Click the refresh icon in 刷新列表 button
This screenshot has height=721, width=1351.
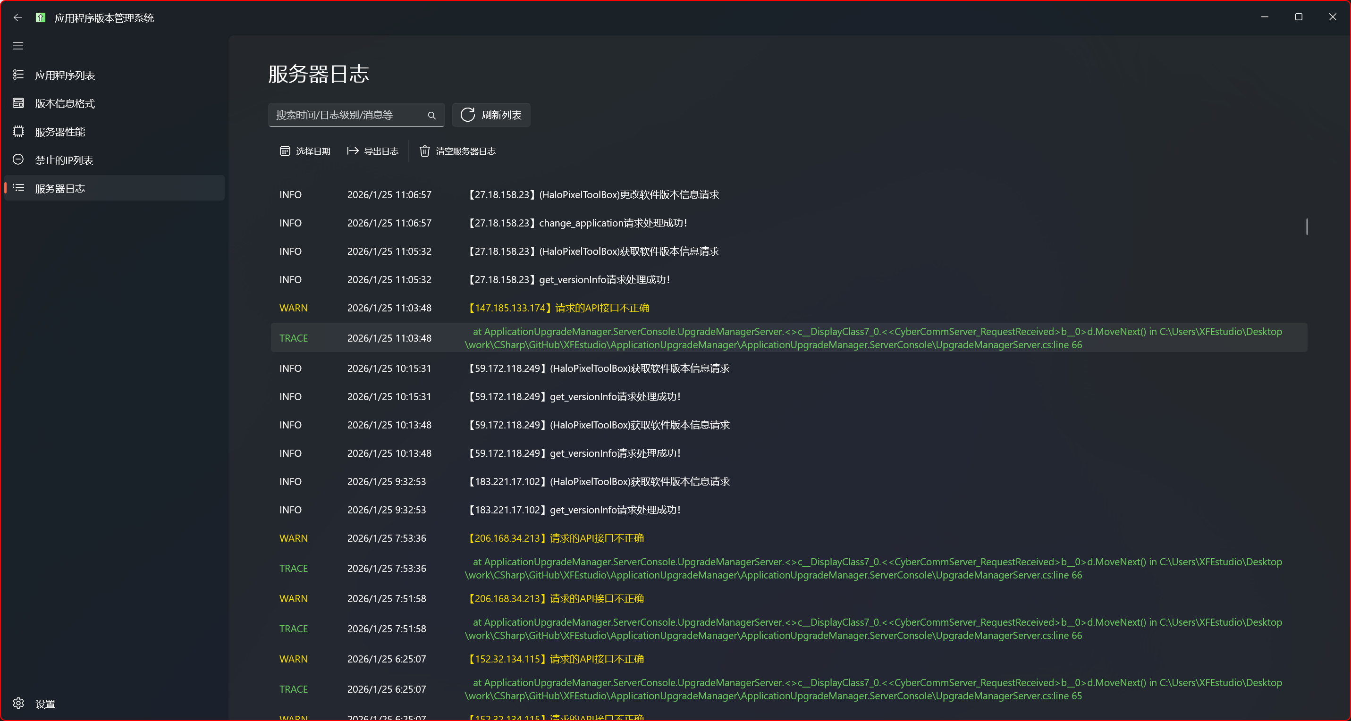(467, 114)
